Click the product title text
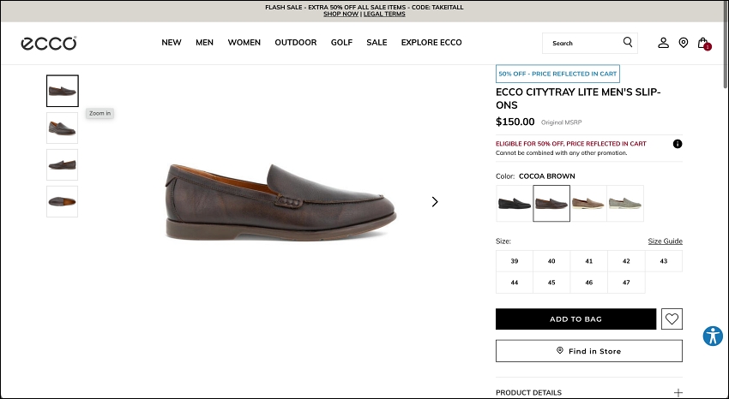The image size is (729, 399). point(578,98)
